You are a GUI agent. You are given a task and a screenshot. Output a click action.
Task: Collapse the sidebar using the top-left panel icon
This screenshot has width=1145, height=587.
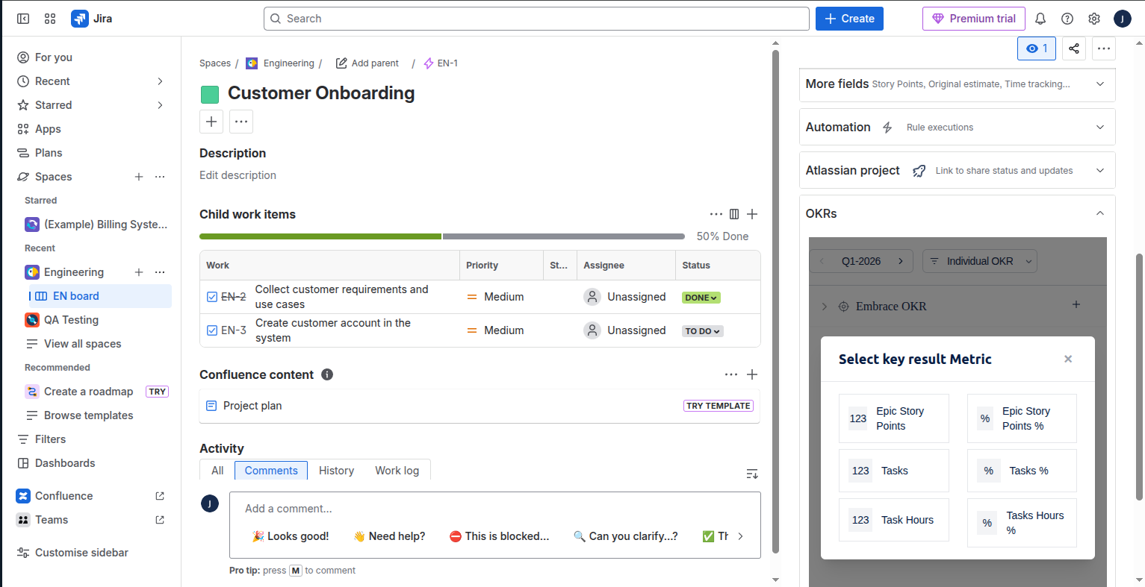point(23,19)
